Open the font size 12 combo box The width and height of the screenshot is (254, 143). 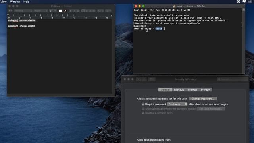click(x=53, y=11)
